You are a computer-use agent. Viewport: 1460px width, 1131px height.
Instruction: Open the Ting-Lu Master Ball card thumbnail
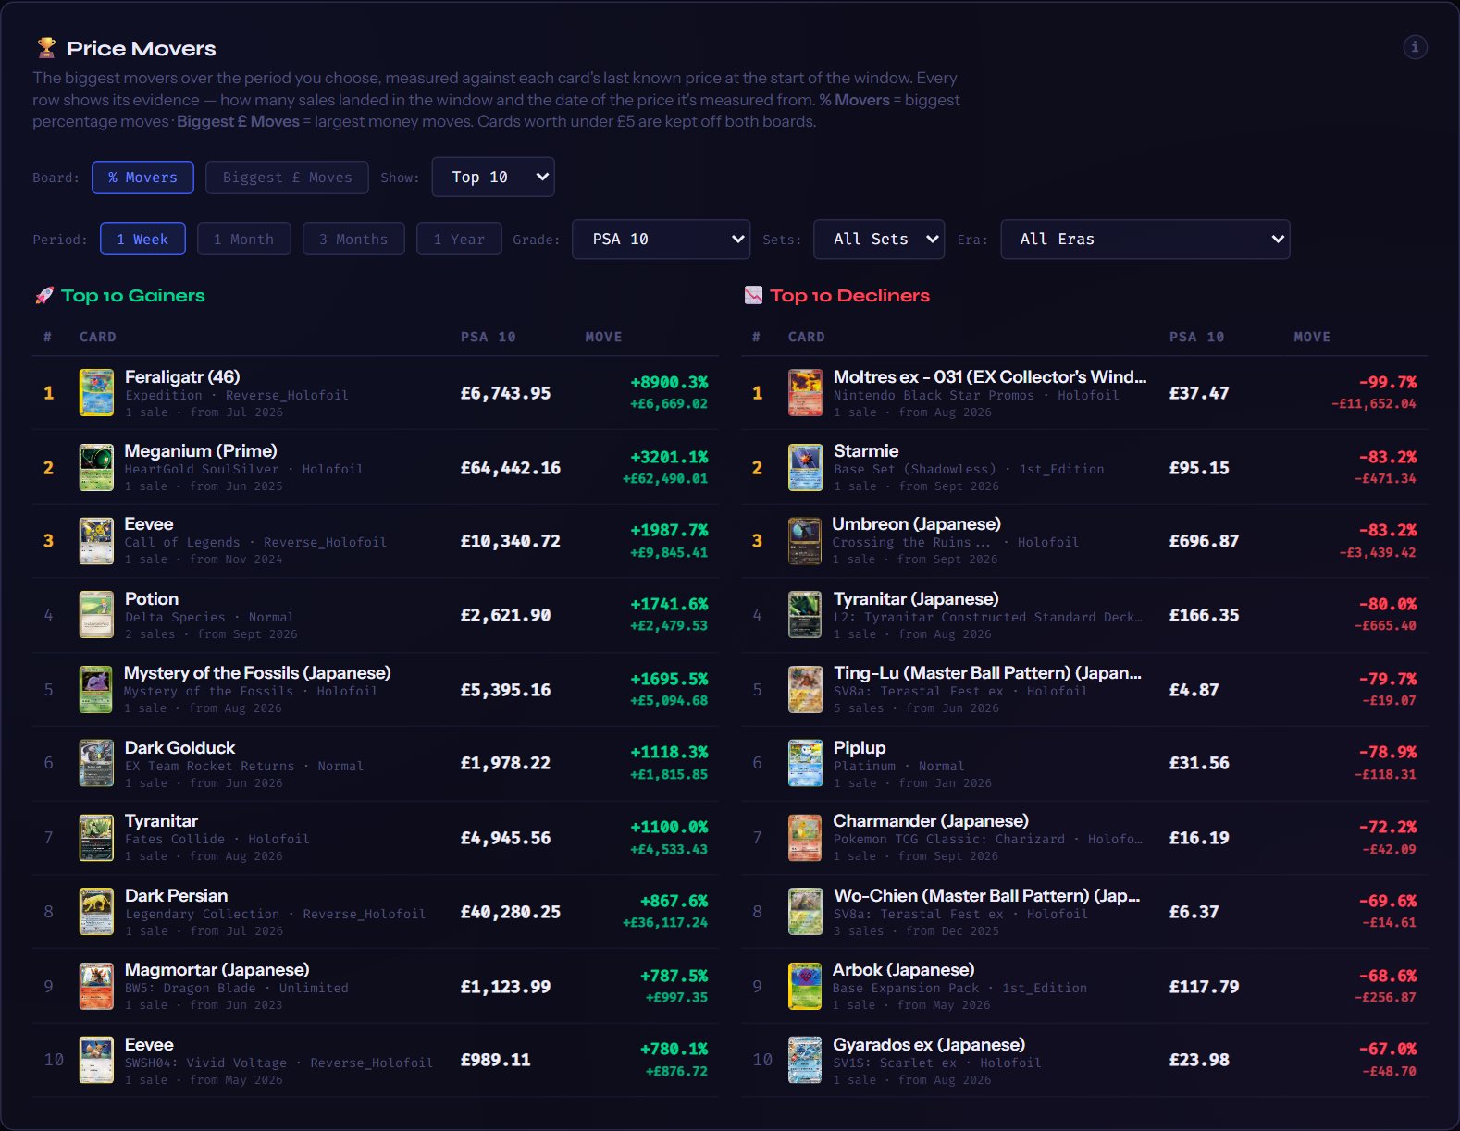click(x=805, y=690)
